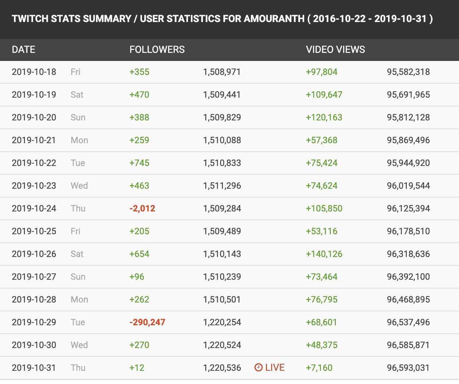Image resolution: width=459 pixels, height=384 pixels.
Task: Click the +745 follower change value
Action: click(x=139, y=163)
